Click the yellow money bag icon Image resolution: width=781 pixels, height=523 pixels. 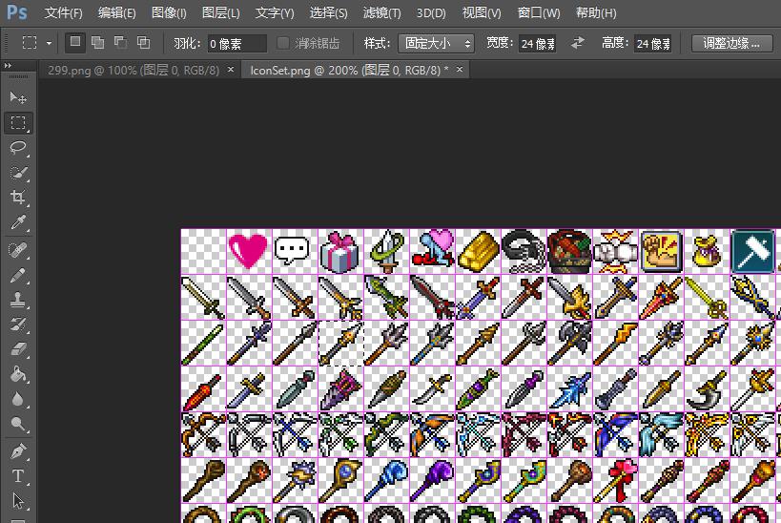pos(707,251)
